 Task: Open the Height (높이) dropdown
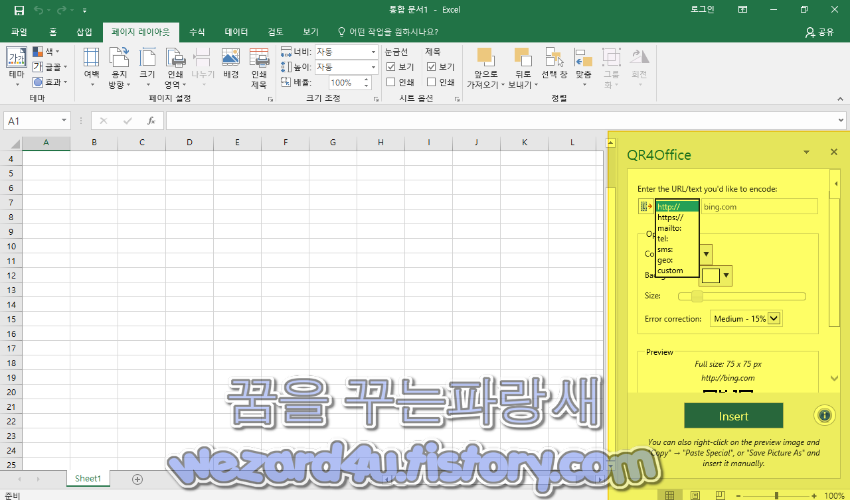pos(372,67)
